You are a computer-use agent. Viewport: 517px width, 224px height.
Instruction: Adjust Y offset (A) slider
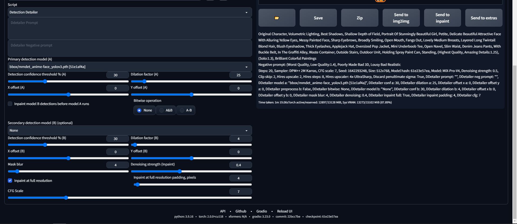[x=191, y=95]
